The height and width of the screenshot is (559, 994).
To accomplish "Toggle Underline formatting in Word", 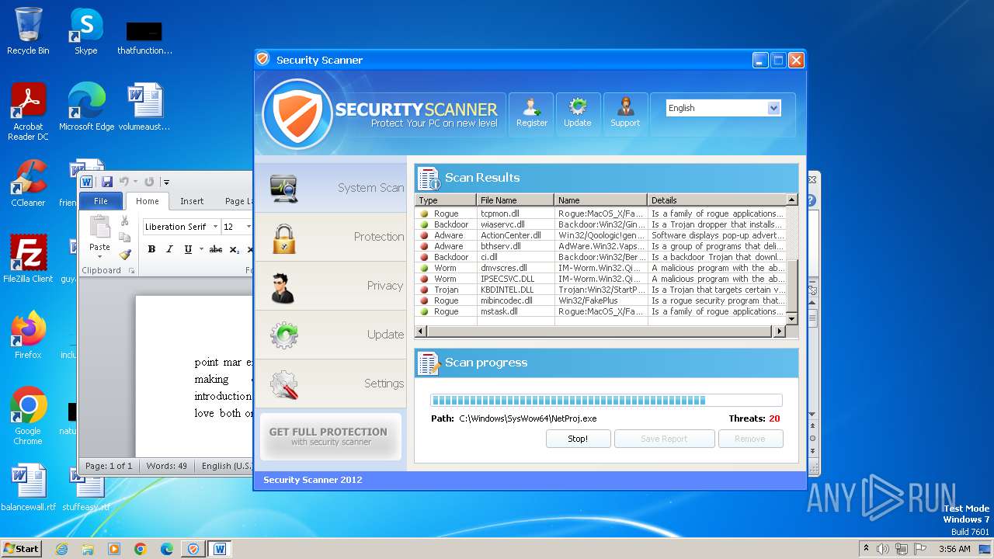I will point(188,249).
